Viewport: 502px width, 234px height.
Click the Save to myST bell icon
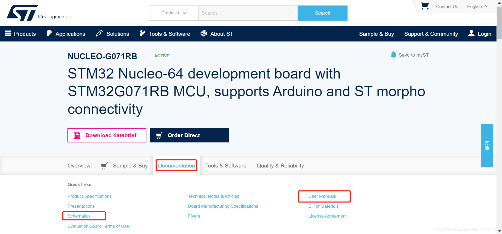tap(393, 55)
